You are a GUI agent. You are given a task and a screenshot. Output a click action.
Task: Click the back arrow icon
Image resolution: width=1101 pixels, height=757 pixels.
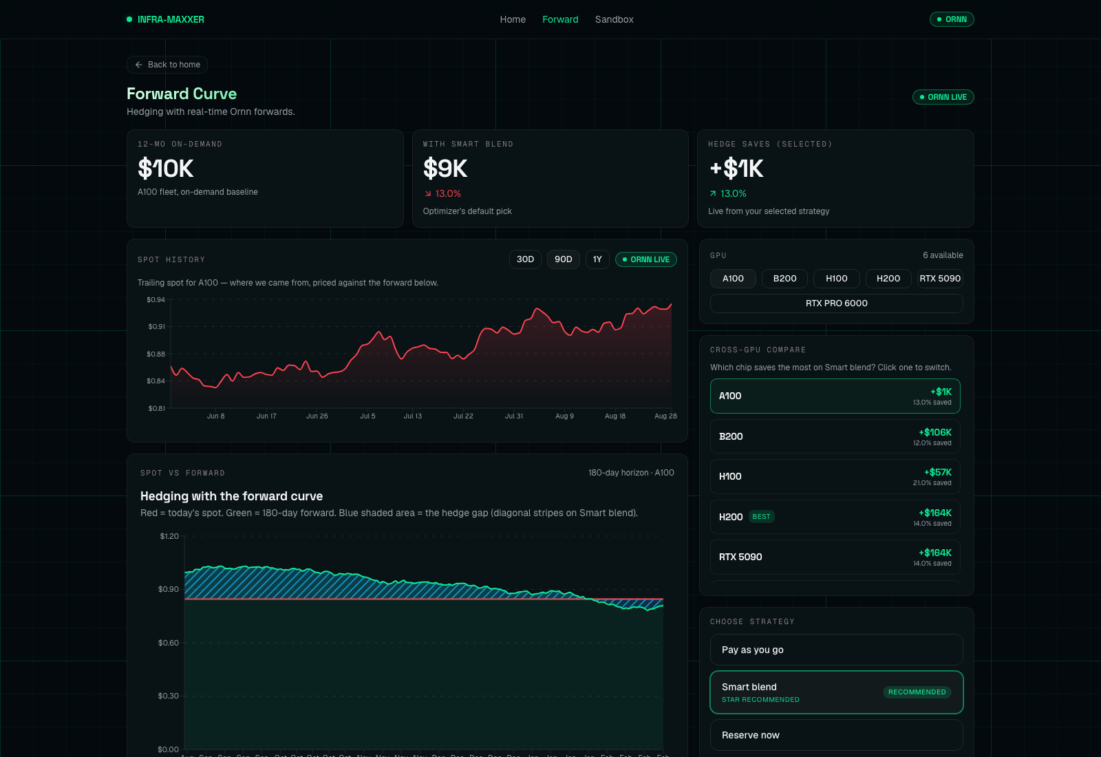click(x=139, y=65)
